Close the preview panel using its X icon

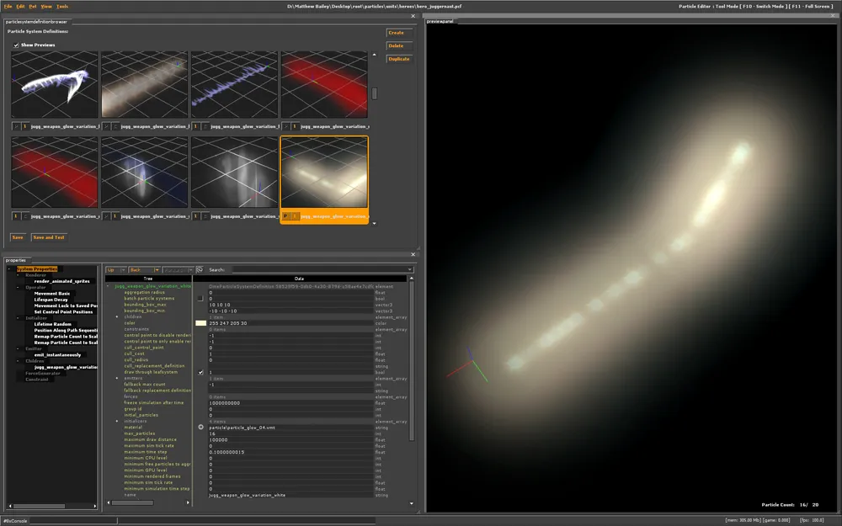[x=834, y=16]
